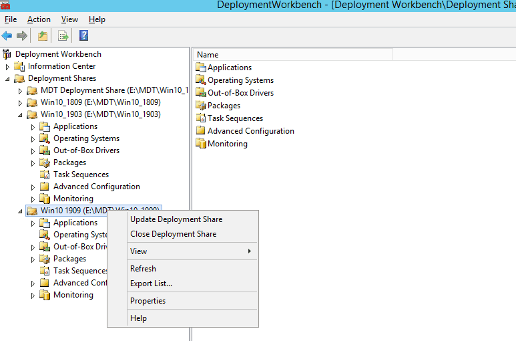Click Task Sequences icon in the right Name list

[201, 118]
